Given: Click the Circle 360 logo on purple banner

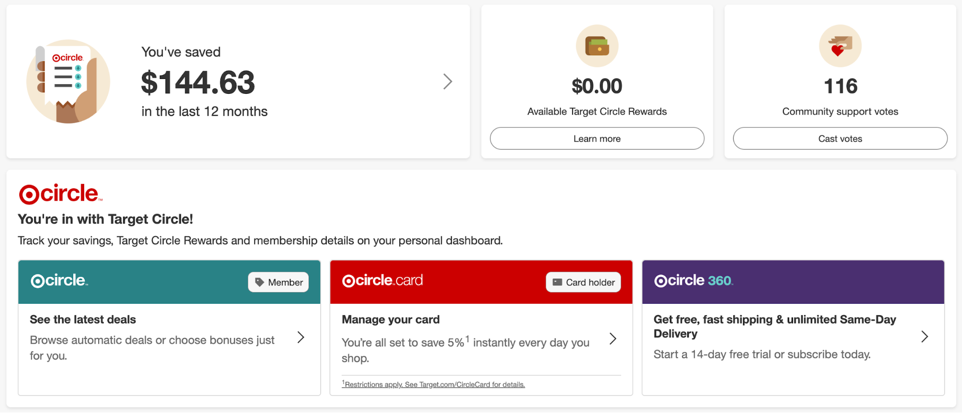Looking at the screenshot, I should [x=693, y=281].
